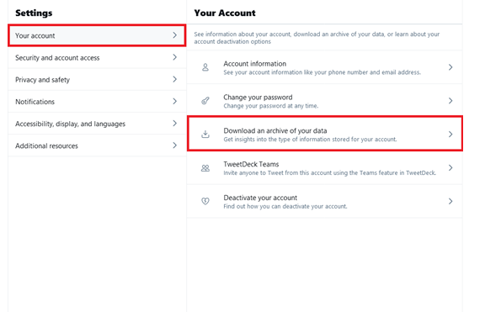Click the person icon beside Account information
This screenshot has height=312, width=485.
(205, 67)
